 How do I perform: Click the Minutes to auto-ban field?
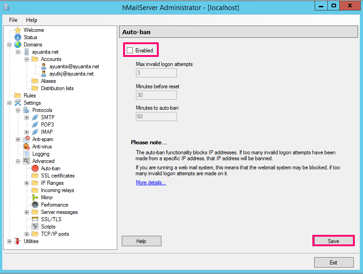coord(156,117)
